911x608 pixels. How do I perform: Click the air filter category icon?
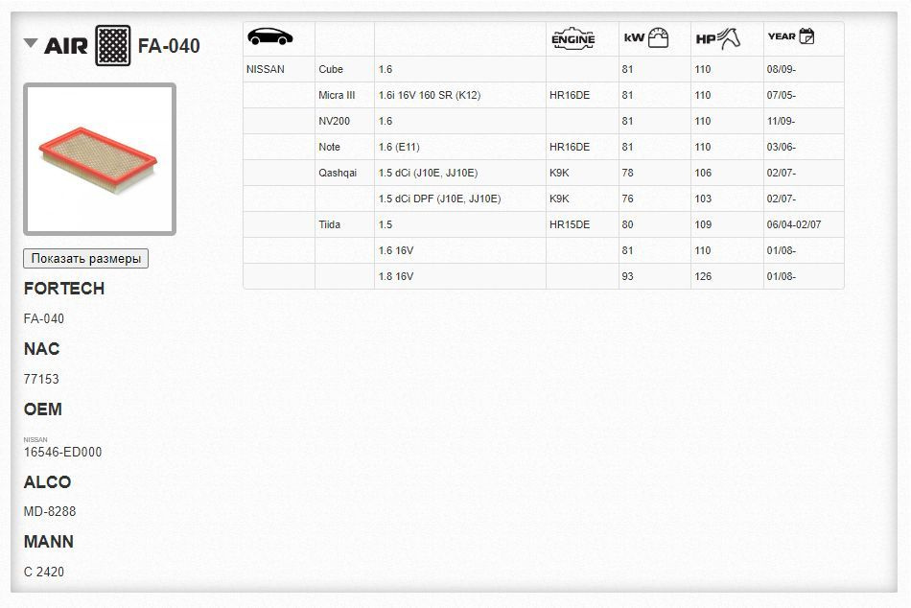point(113,45)
